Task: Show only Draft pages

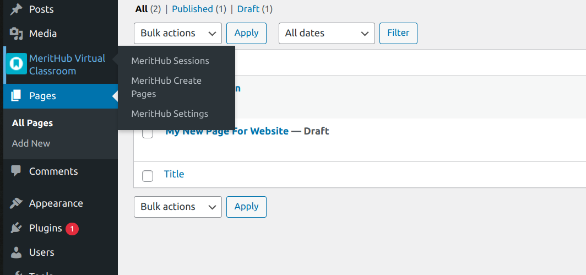Action: pos(248,9)
